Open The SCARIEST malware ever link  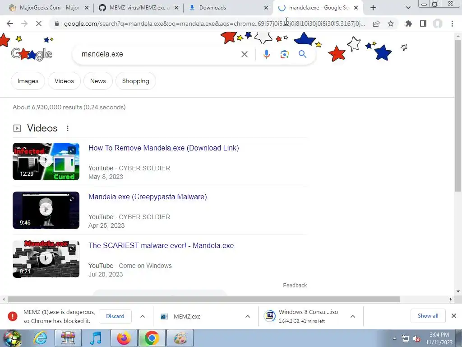[161, 245]
